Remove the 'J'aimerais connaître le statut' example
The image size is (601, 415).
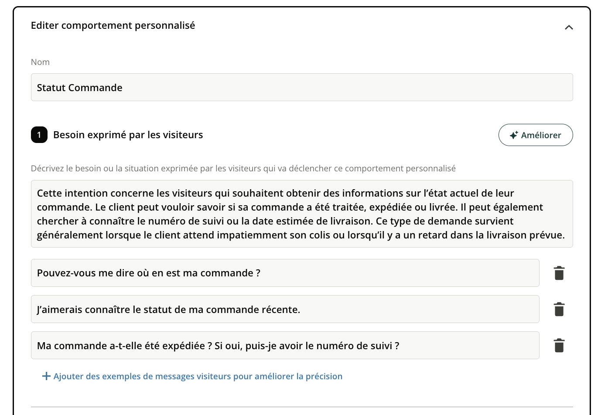(x=559, y=310)
